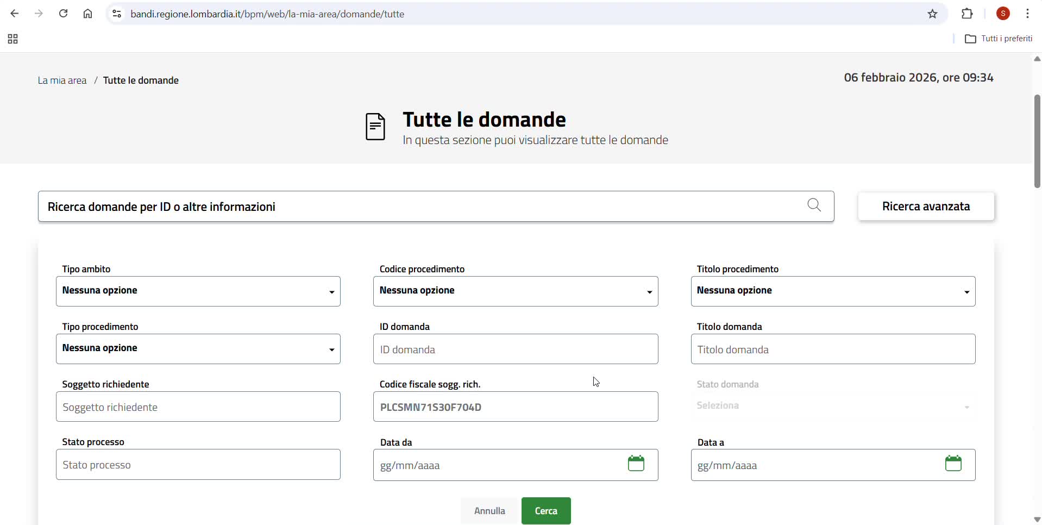Image resolution: width=1042 pixels, height=525 pixels.
Task: Click the browser home icon
Action: [x=87, y=14]
